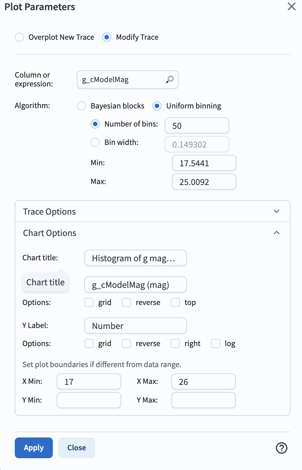Viewport: 302px width, 470px height.
Task: Select the Bin width radio option
Action: click(x=95, y=142)
